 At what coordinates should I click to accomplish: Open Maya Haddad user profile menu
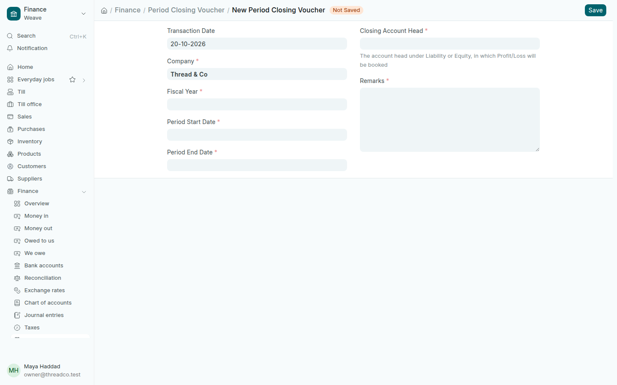click(47, 370)
